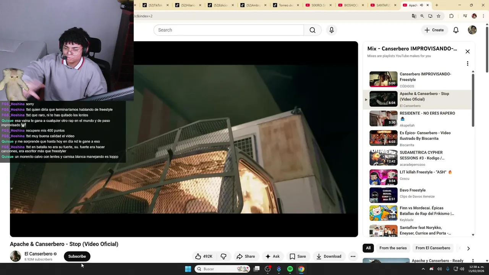Open the YouTube account avatar menu
This screenshot has height=275, width=489.
click(472, 30)
